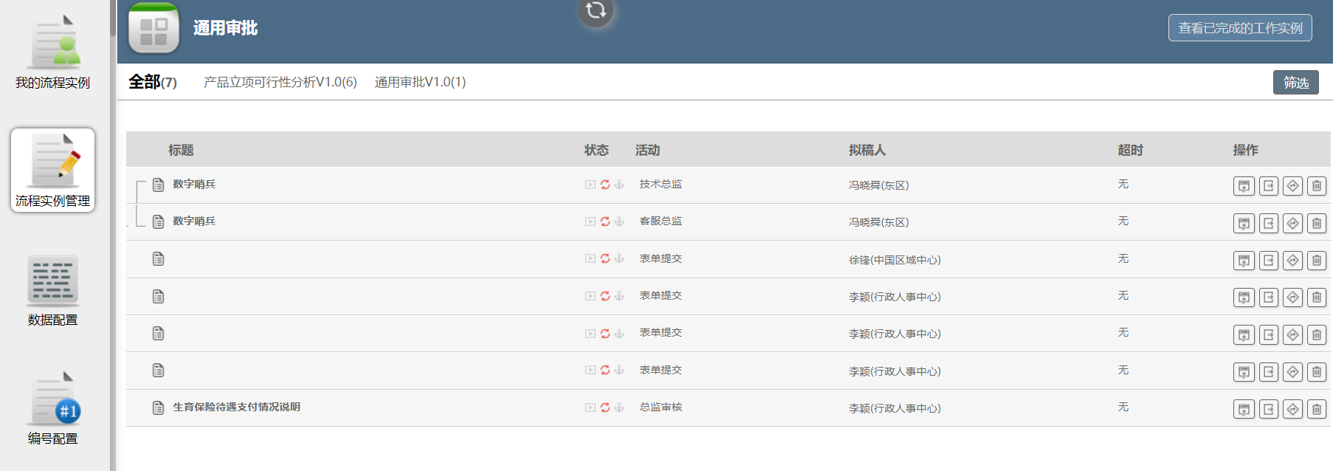Click the delete trash icon in 技术总监 row
This screenshot has width=1333, height=471.
coord(1317,186)
